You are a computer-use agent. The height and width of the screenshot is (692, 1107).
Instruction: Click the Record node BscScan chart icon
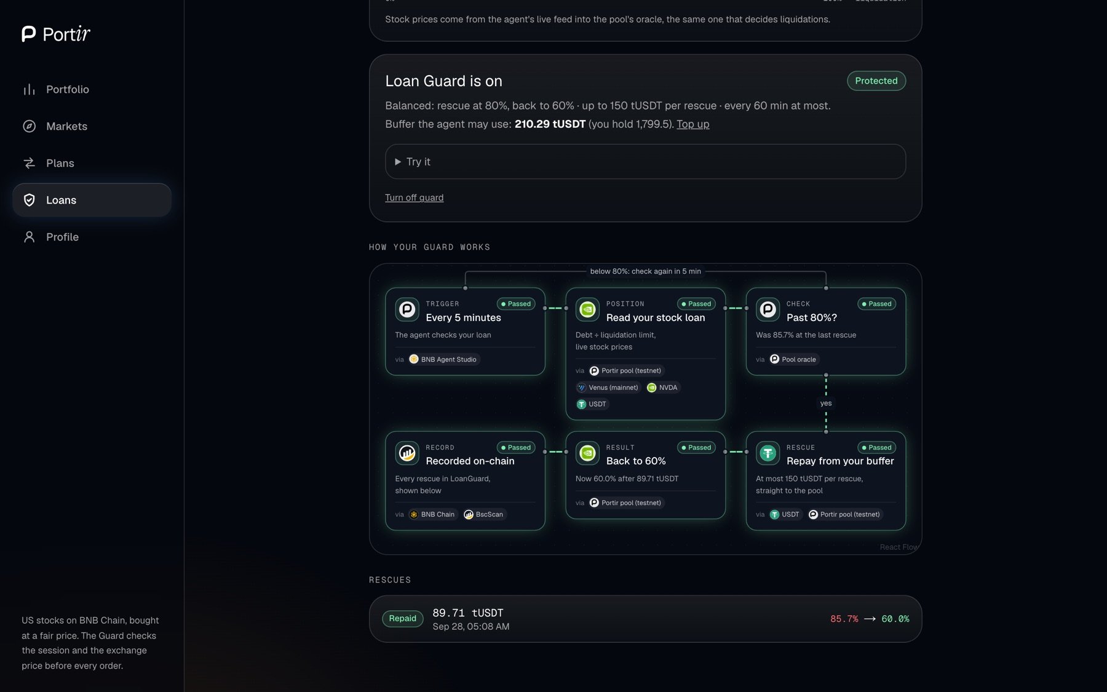point(407,453)
